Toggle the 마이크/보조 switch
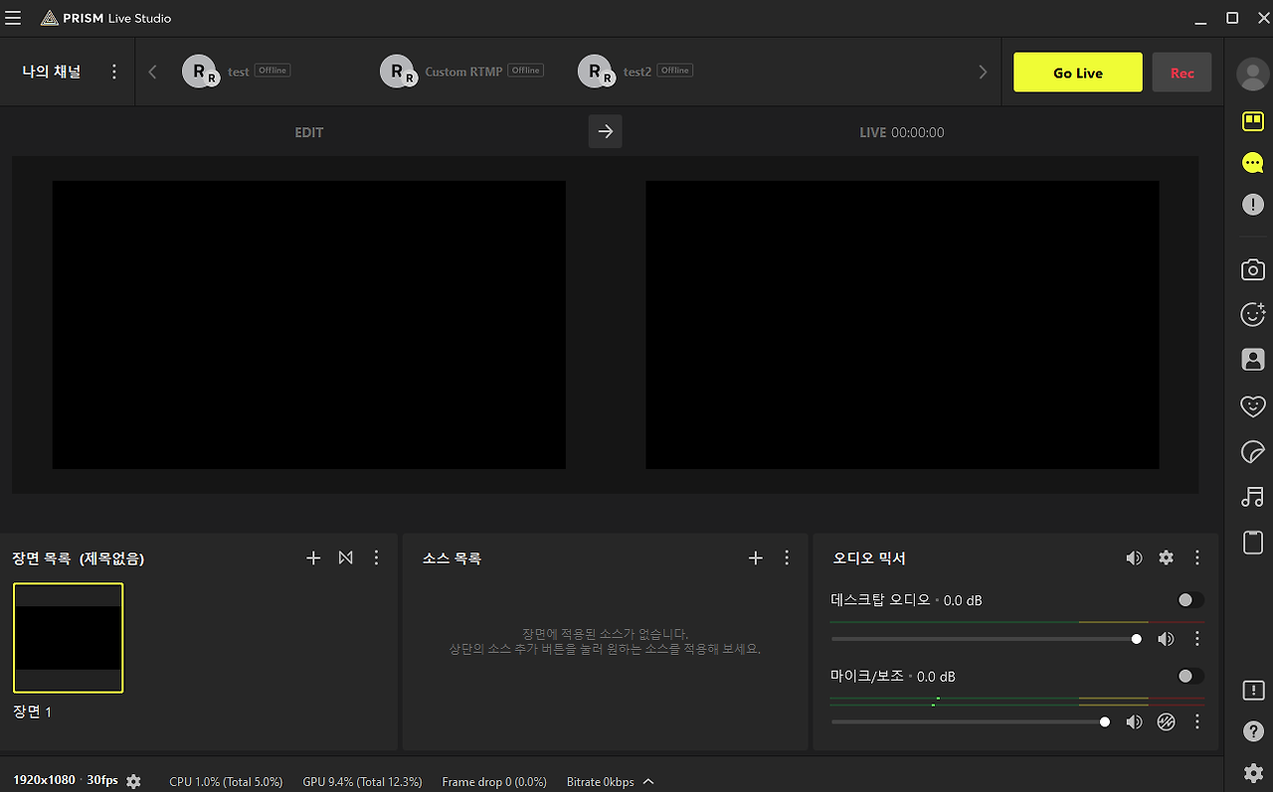The image size is (1273, 792). click(1190, 676)
